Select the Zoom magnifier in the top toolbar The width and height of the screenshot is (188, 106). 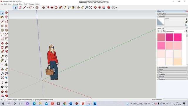coord(86,8)
